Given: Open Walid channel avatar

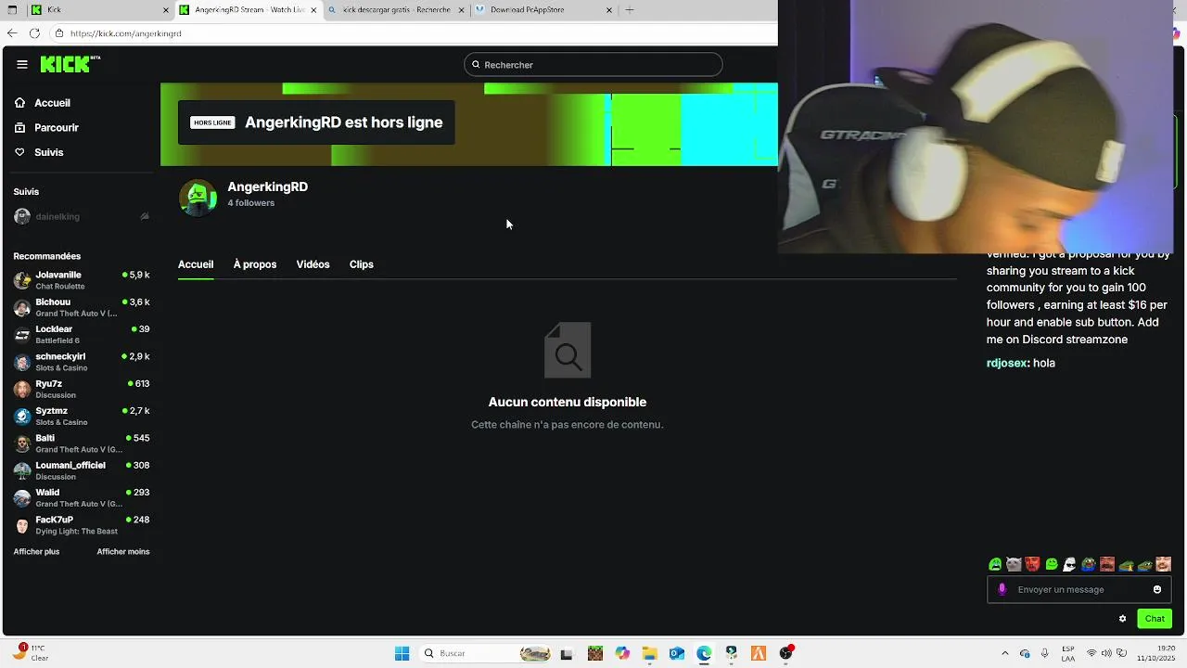Looking at the screenshot, I should (x=22, y=498).
